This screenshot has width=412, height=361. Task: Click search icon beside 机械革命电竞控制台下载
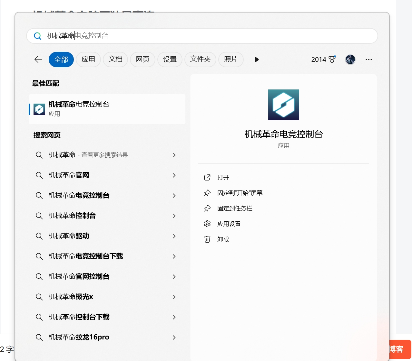coord(39,256)
